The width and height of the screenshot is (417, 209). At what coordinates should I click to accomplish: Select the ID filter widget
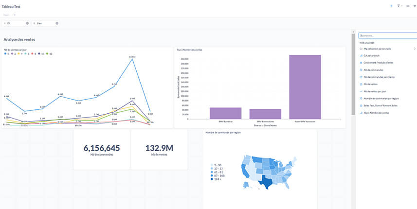pyautogui.click(x=16, y=23)
